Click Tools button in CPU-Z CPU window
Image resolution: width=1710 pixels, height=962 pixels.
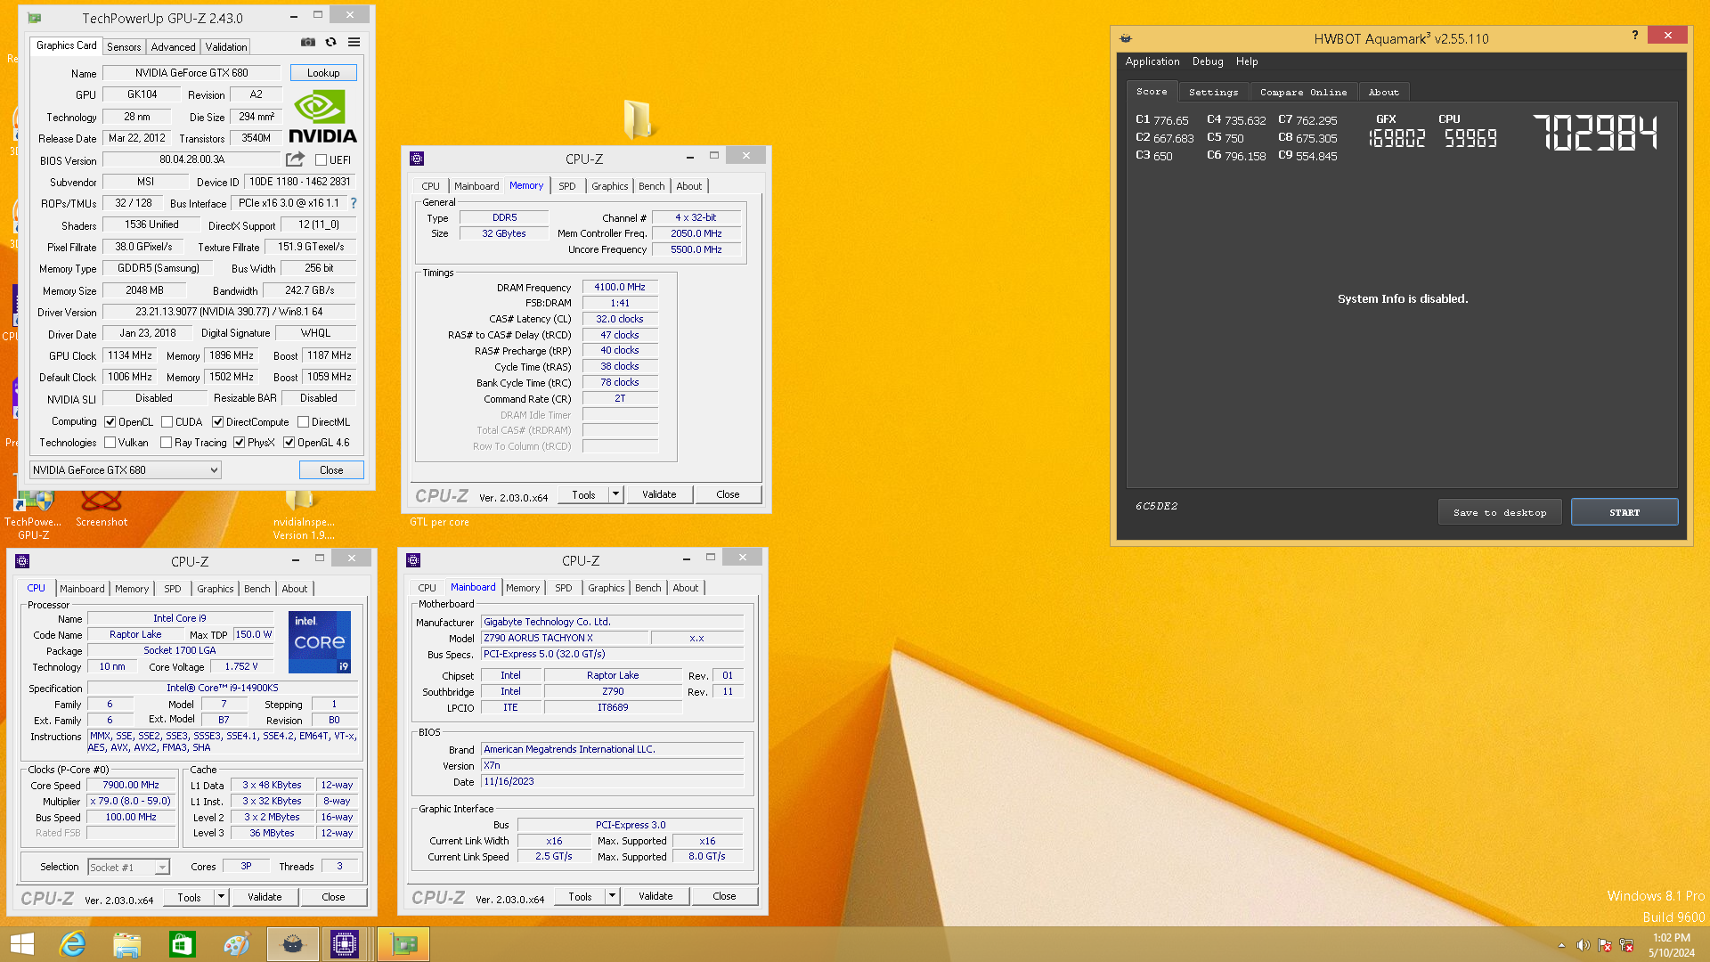[x=189, y=897]
